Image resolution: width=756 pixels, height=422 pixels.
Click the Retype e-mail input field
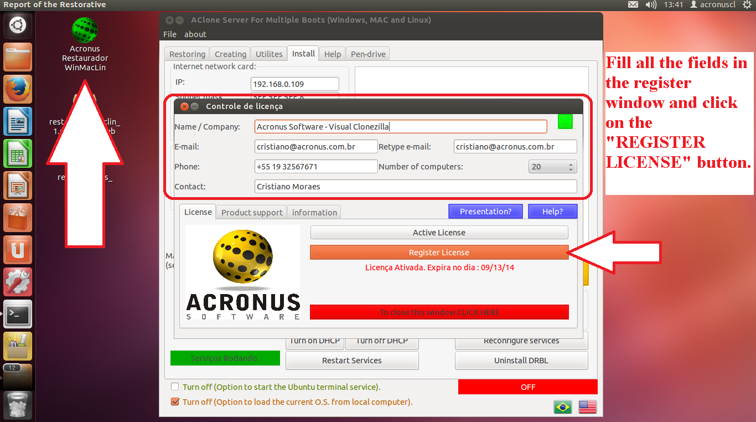515,147
